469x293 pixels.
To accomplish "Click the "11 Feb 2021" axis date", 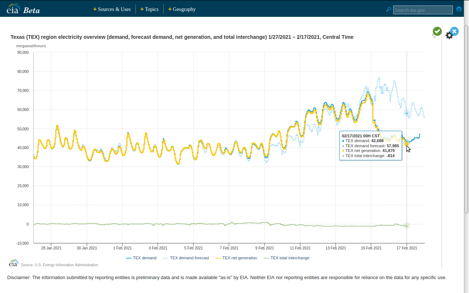I will tap(300, 248).
